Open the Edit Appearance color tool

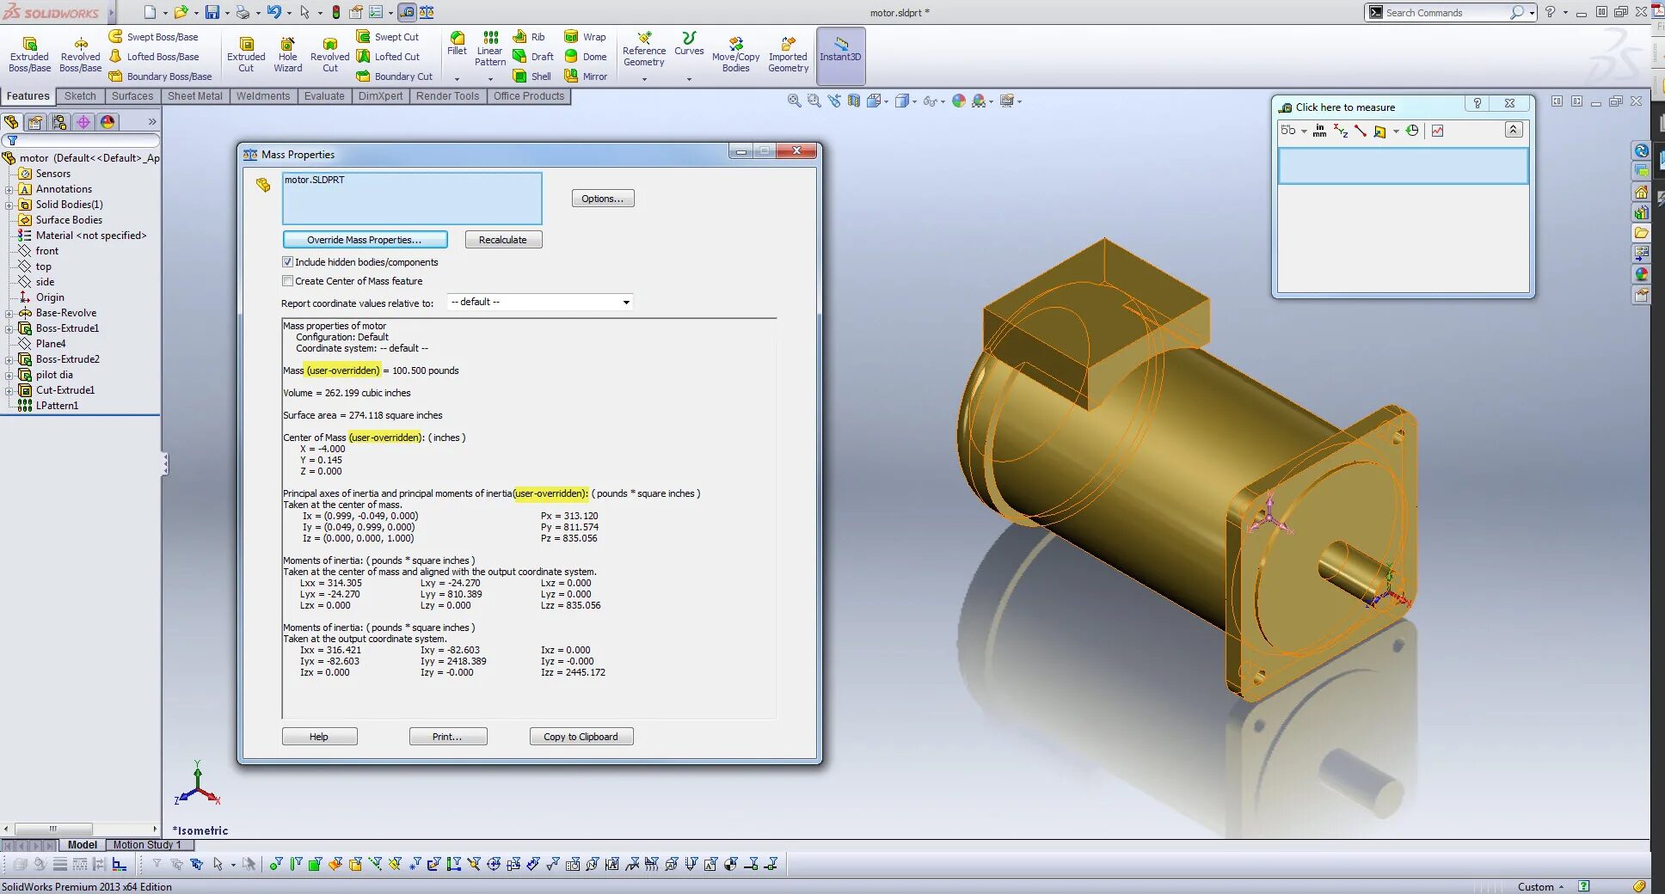point(960,101)
